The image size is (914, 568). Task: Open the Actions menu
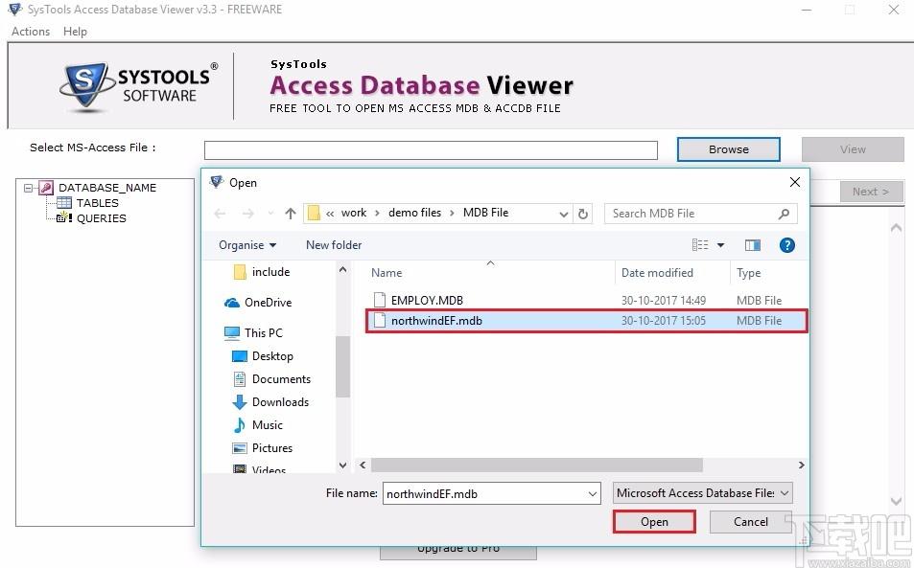click(31, 32)
